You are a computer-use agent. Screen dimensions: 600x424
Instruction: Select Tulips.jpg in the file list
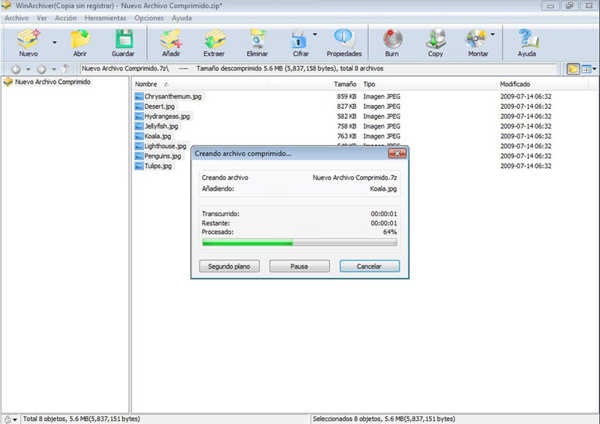(x=158, y=167)
